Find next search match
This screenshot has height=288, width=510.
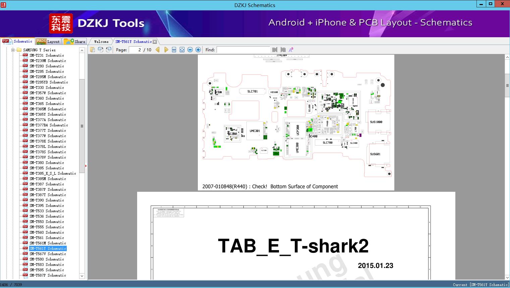coord(283,50)
